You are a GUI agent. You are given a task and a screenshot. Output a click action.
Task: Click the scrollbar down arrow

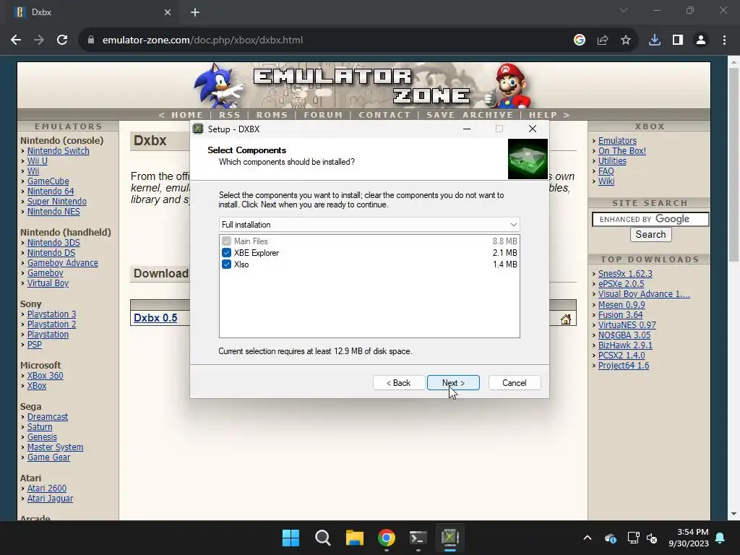click(733, 514)
